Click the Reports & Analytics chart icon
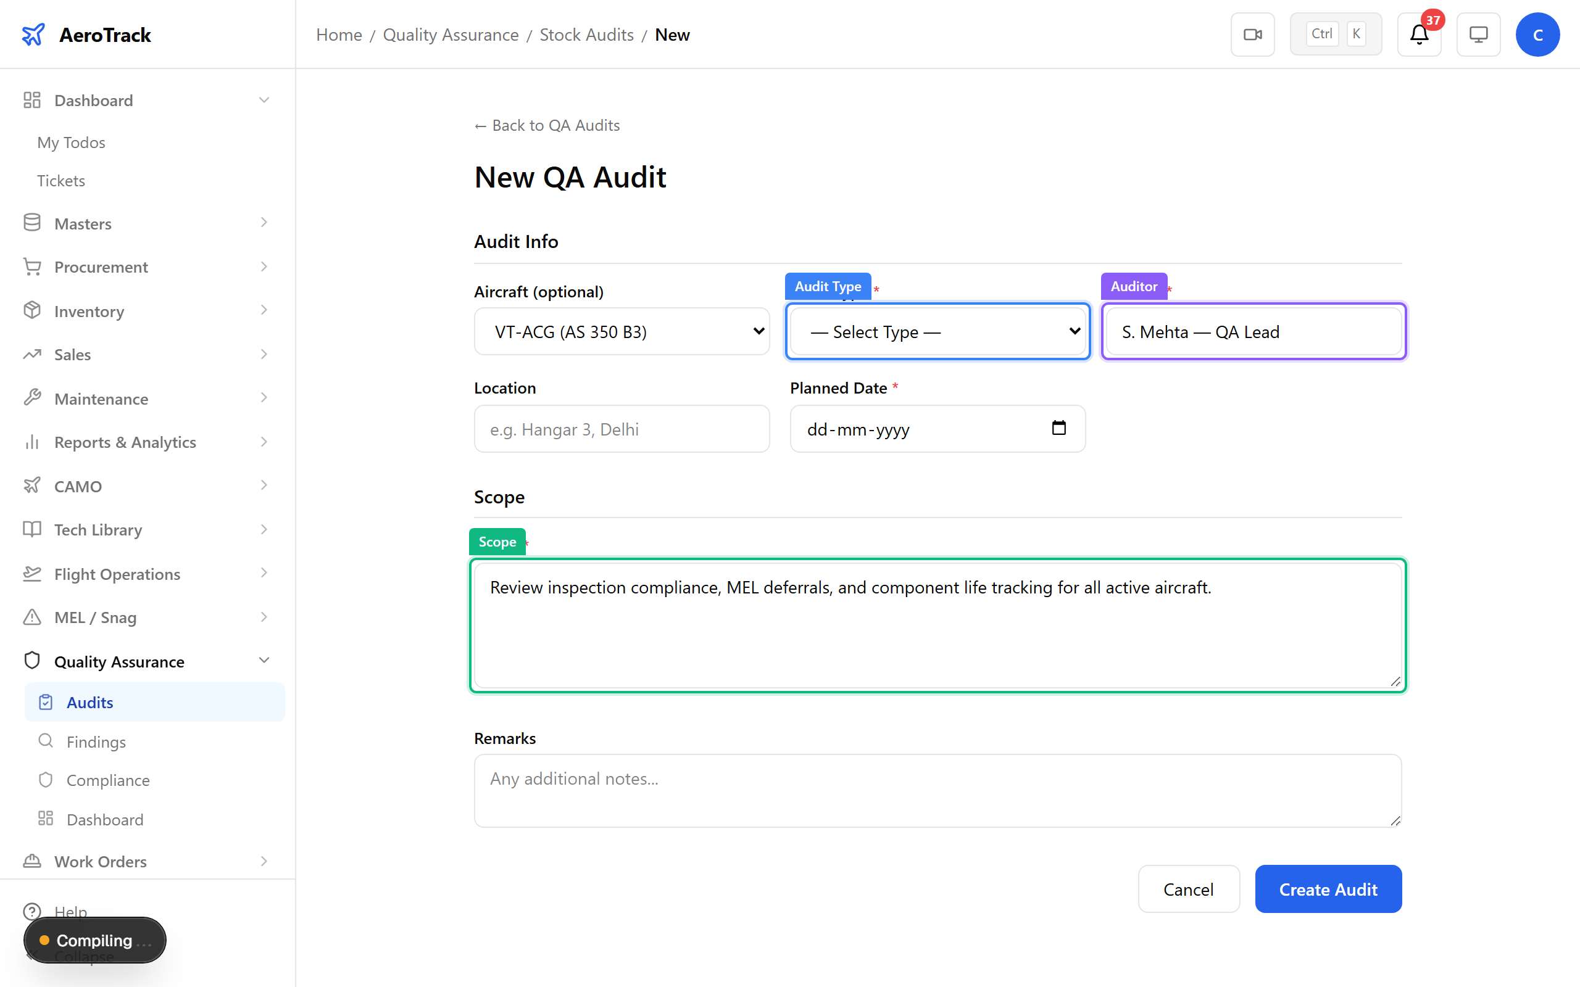The image size is (1580, 987). tap(33, 442)
